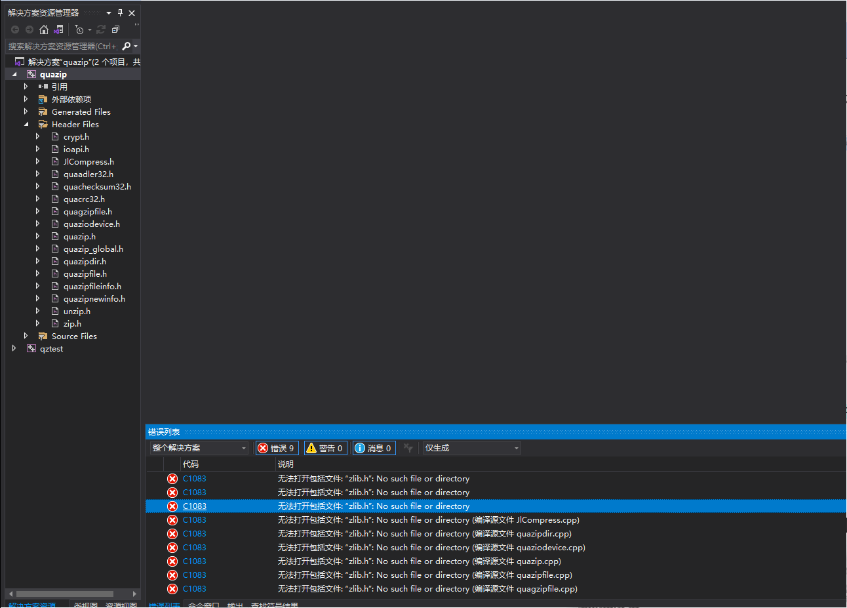Click the horizontal scrollbar right arrow
The height and width of the screenshot is (608, 847).
[134, 594]
